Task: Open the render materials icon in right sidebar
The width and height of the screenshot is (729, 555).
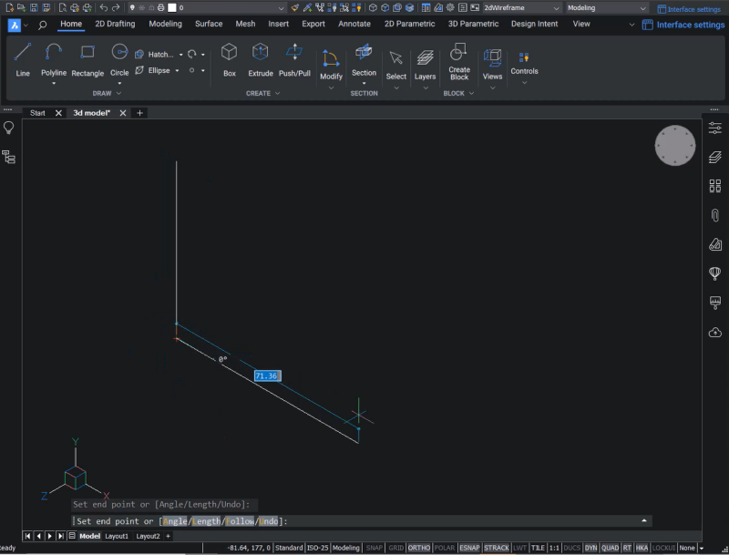Action: click(715, 244)
